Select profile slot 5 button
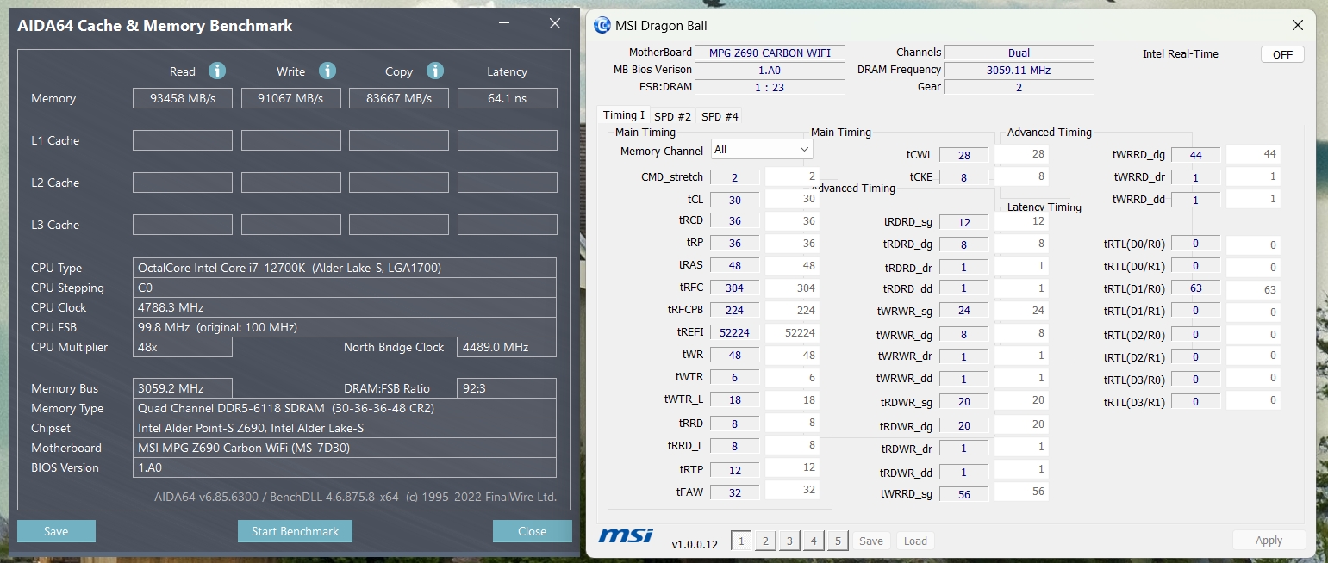 pyautogui.click(x=838, y=541)
